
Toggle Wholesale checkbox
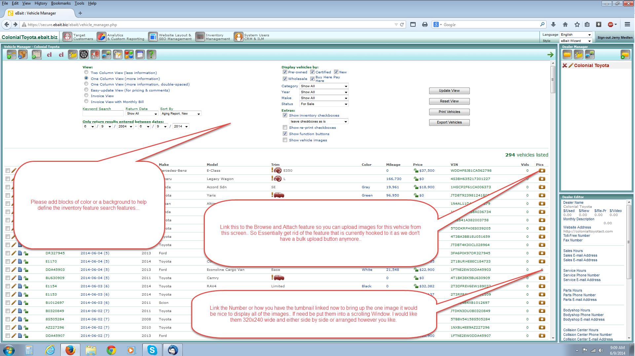tap(285, 79)
